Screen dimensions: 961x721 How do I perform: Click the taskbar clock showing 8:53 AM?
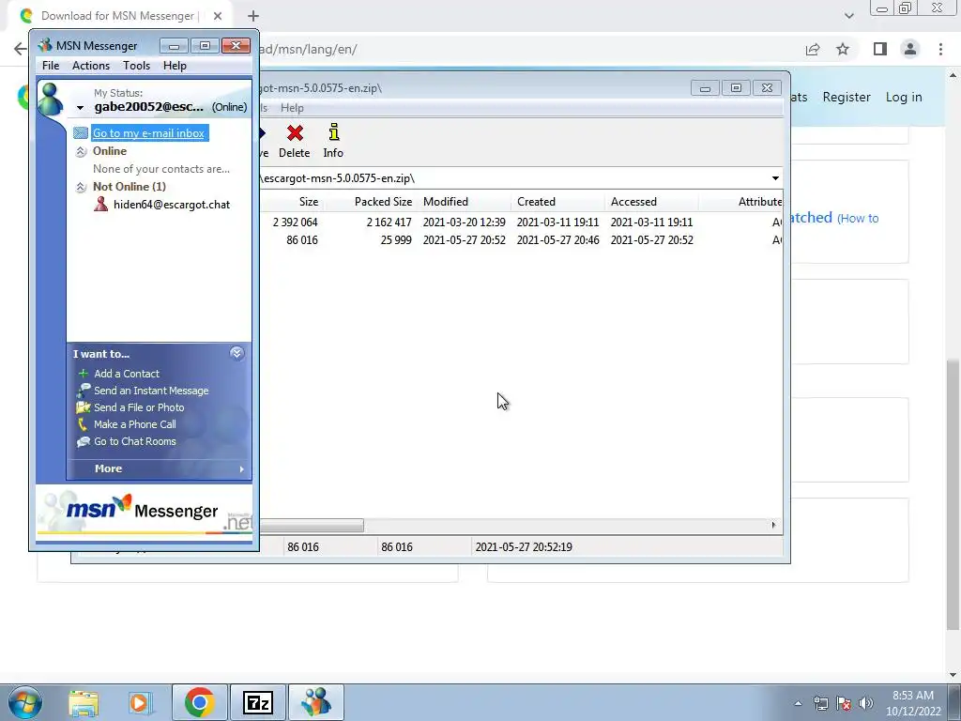tap(913, 703)
